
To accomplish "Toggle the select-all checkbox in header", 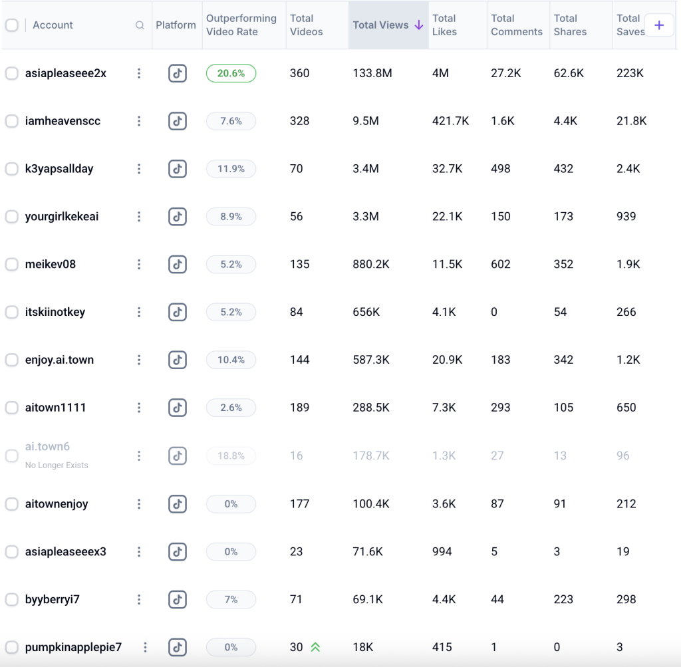I will (x=12, y=25).
